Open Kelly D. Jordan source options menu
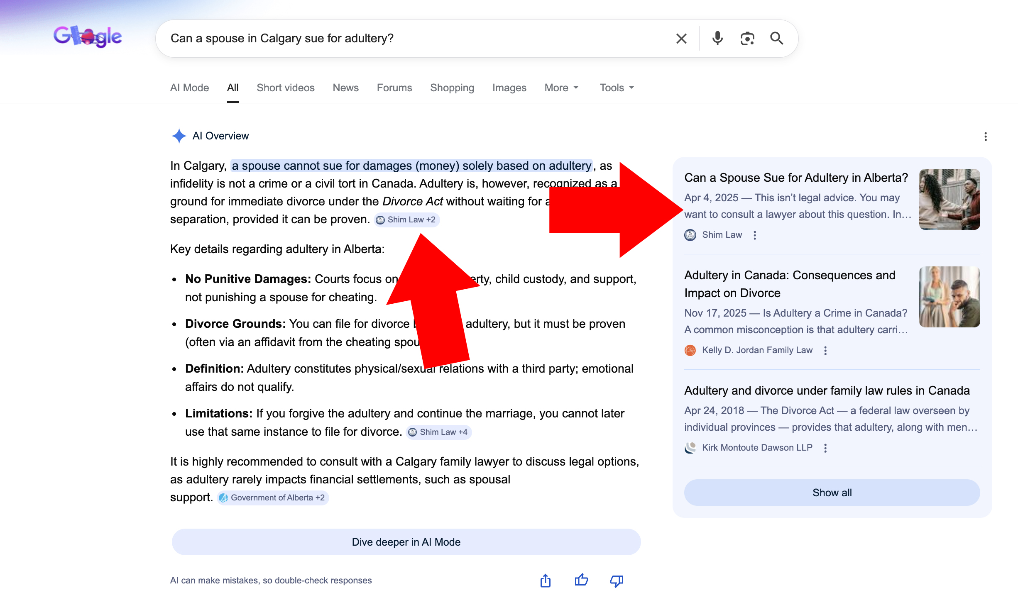Viewport: 1018px width, 605px height. click(x=825, y=351)
